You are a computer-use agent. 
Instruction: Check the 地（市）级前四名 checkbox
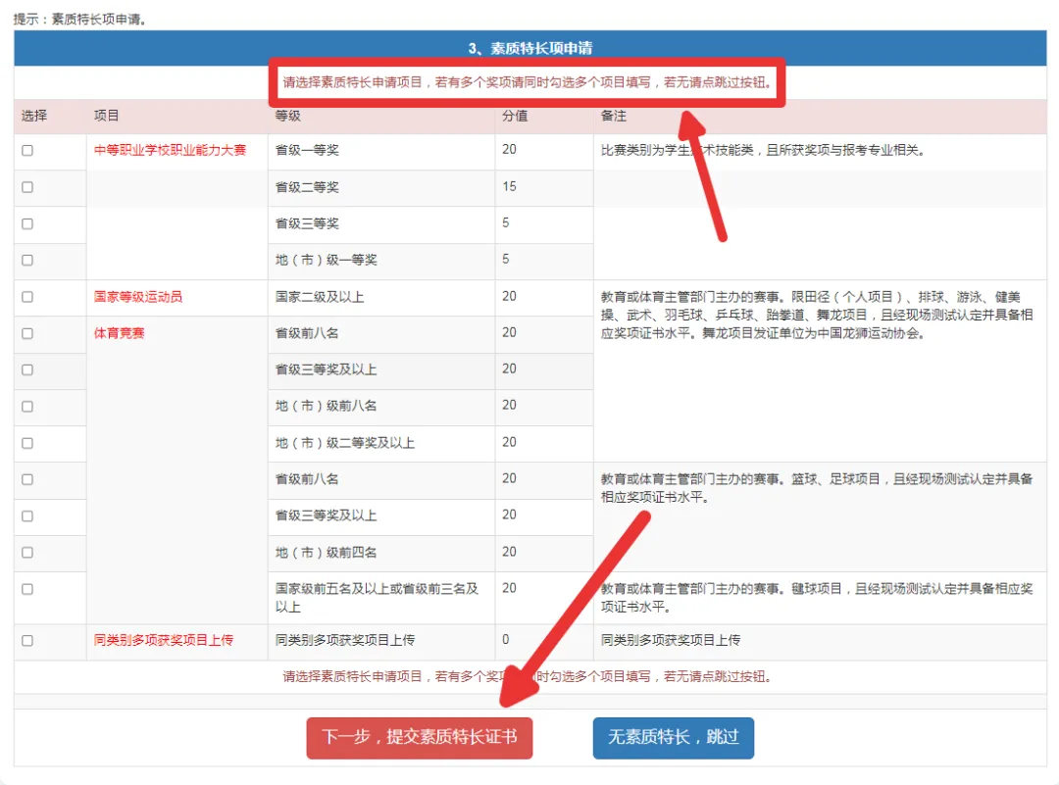27,553
